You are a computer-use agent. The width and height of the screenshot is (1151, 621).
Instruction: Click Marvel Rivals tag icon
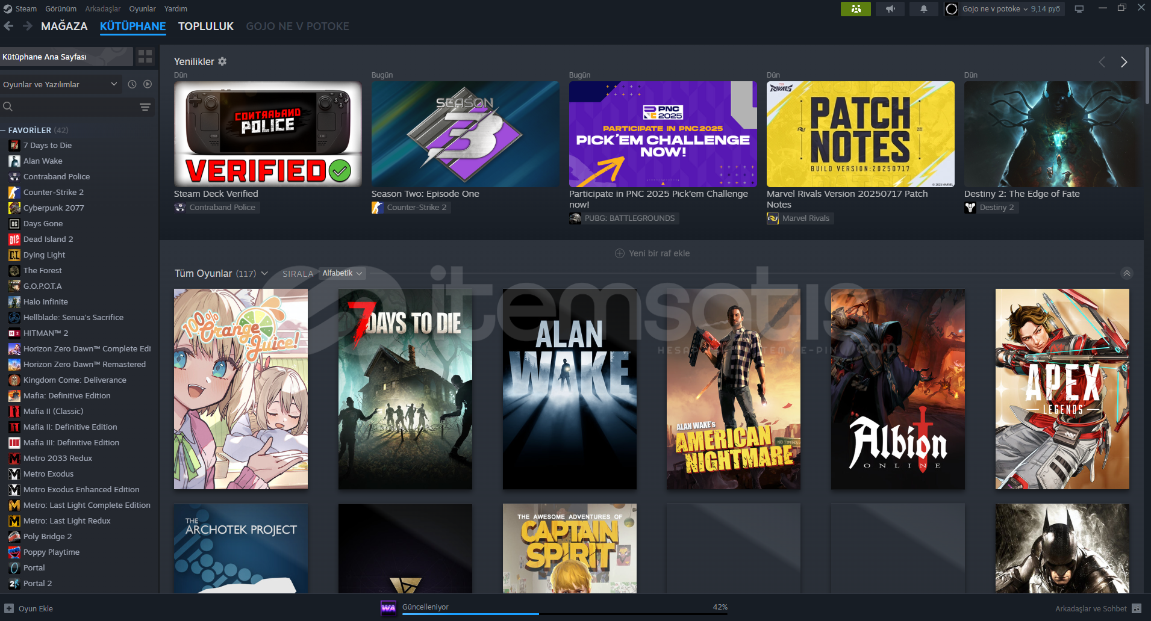point(773,218)
